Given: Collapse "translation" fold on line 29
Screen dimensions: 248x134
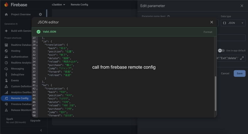Looking at the screenshot, I should click(x=37, y=45).
